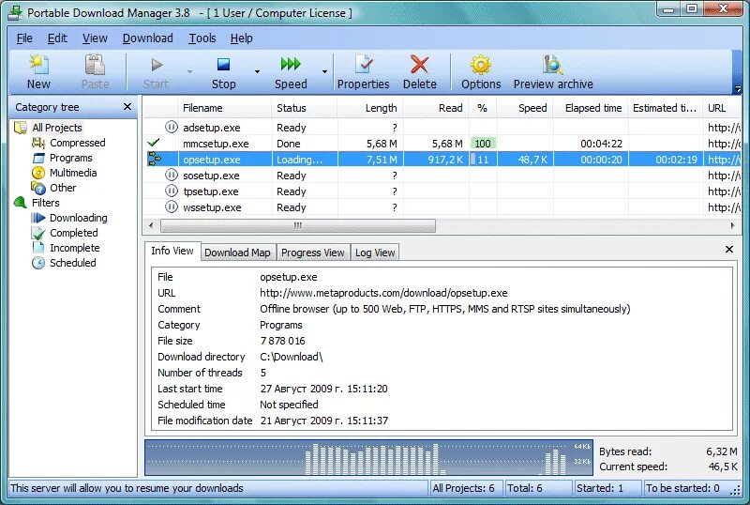Expand toolbar overflow chevron
Viewport: 750px width, 505px height.
(738, 88)
